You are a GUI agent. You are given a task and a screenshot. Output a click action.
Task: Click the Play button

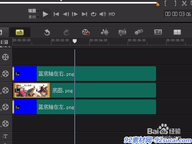point(45,14)
